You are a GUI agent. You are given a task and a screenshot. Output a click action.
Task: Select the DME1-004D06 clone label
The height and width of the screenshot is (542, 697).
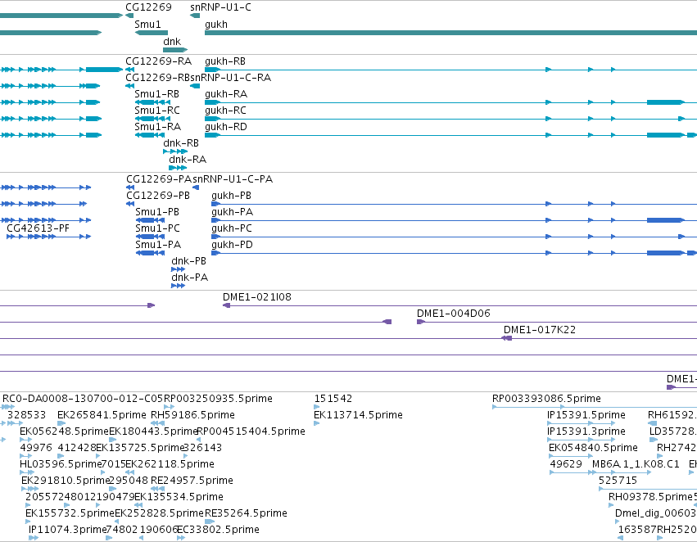(x=454, y=314)
